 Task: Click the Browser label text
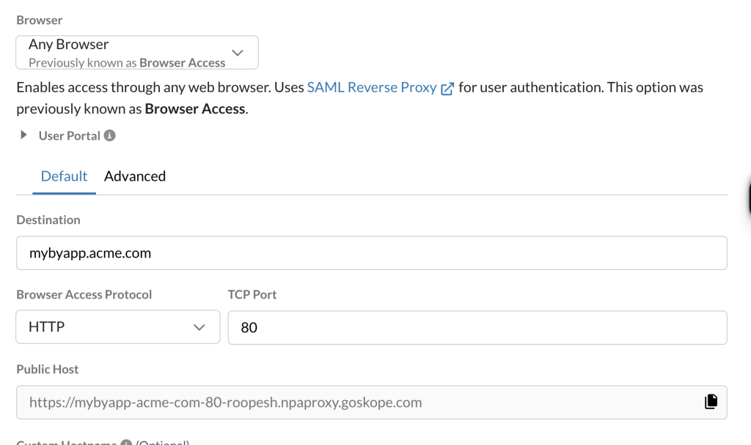point(40,20)
